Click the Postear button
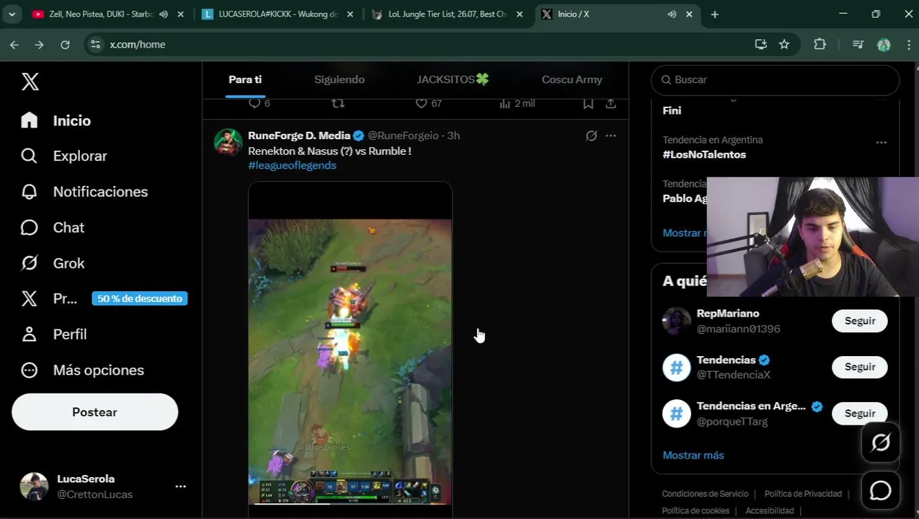The width and height of the screenshot is (919, 519). tap(94, 412)
